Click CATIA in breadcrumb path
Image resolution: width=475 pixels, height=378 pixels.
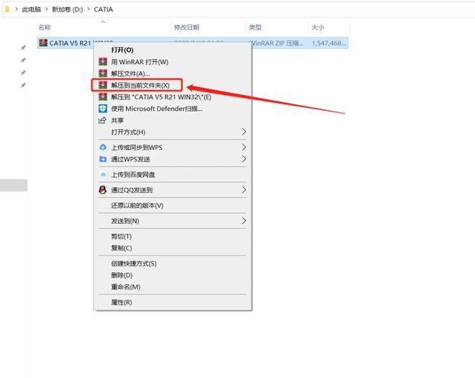[104, 9]
